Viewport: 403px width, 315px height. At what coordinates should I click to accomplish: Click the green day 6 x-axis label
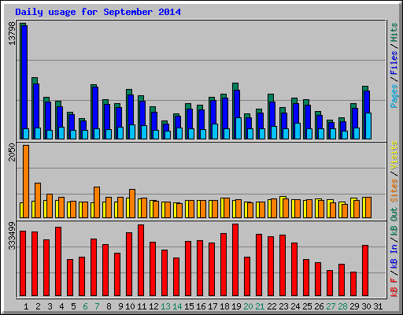[85, 306]
